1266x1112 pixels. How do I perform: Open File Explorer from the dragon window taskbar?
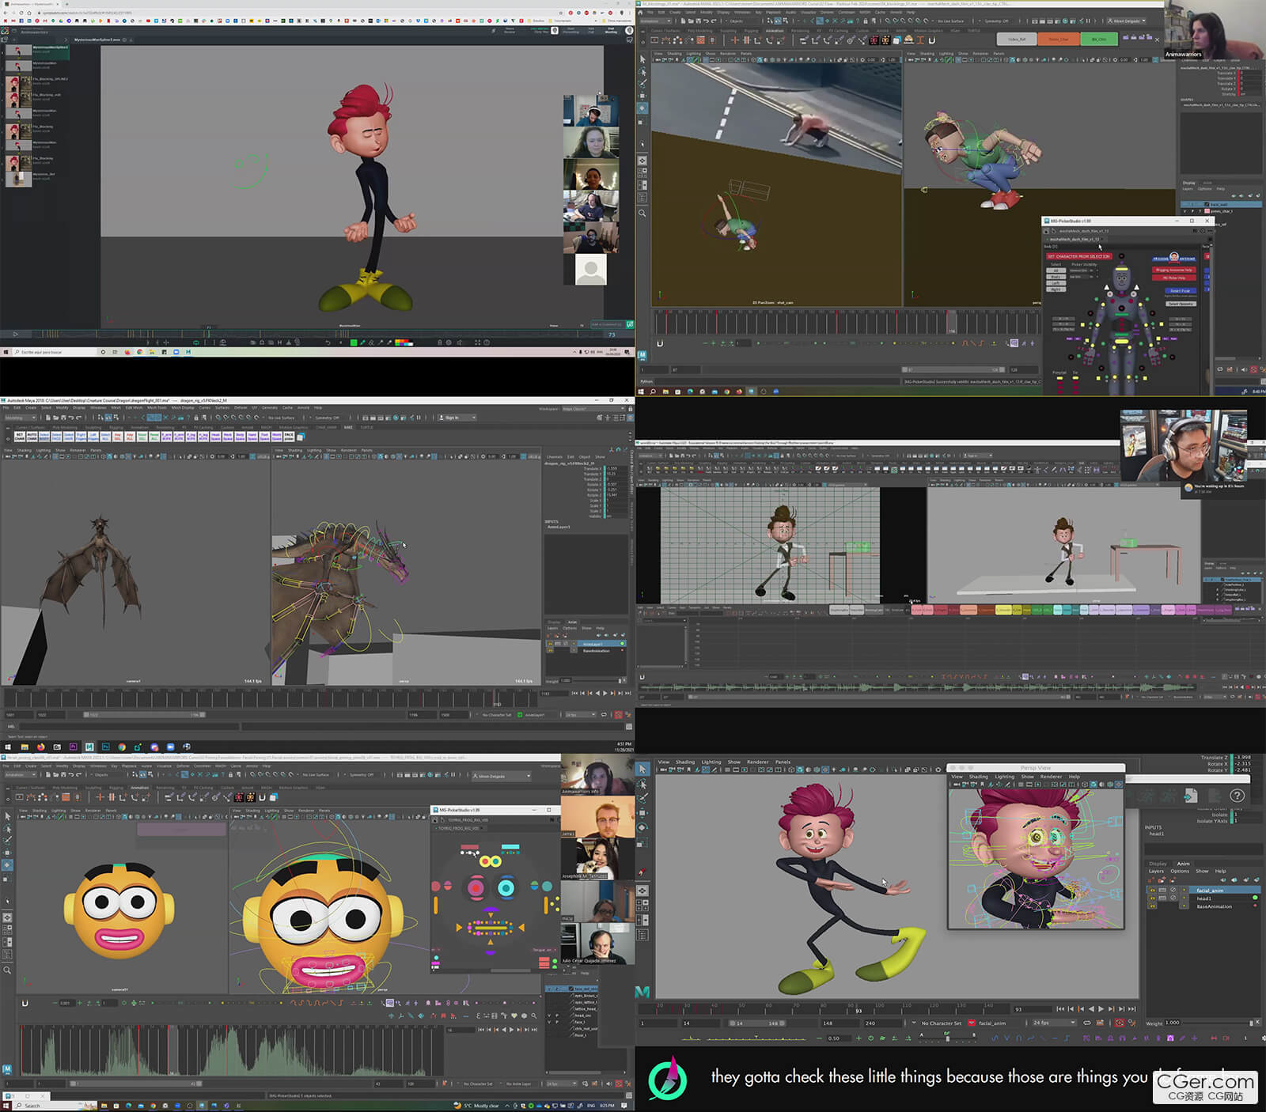25,747
